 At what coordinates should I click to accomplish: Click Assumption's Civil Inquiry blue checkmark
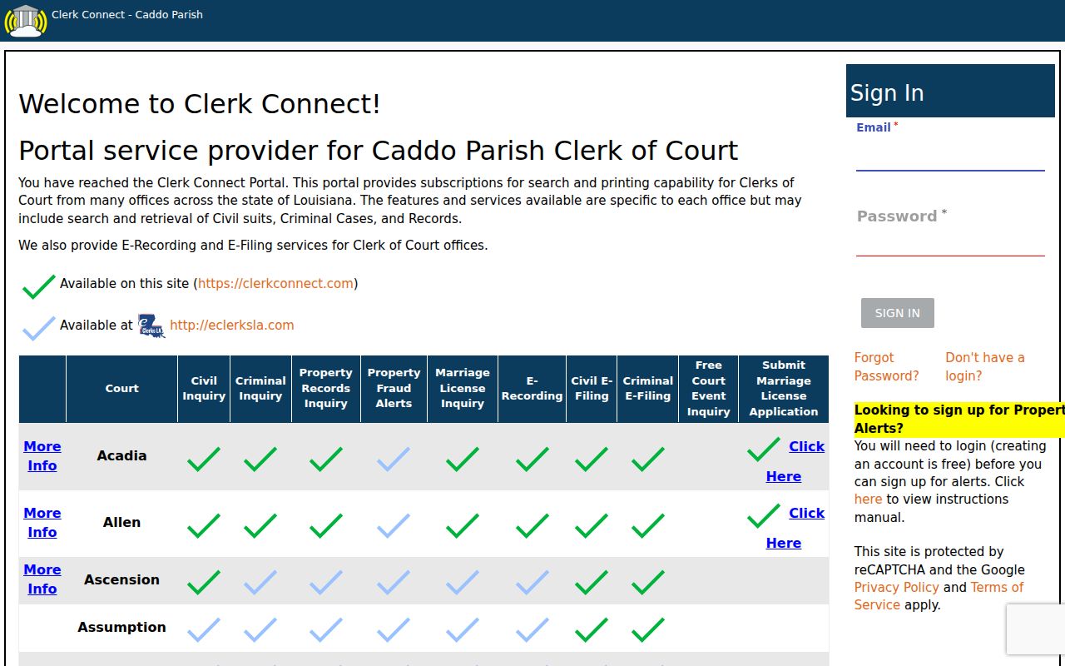pyautogui.click(x=204, y=629)
